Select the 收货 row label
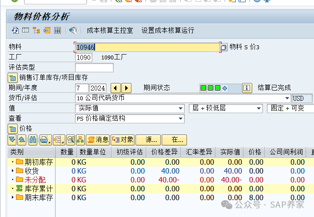The image size is (314, 217). [x=32, y=171]
